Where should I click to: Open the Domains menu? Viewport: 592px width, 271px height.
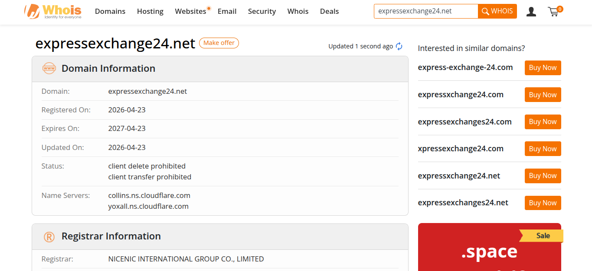coord(110,11)
